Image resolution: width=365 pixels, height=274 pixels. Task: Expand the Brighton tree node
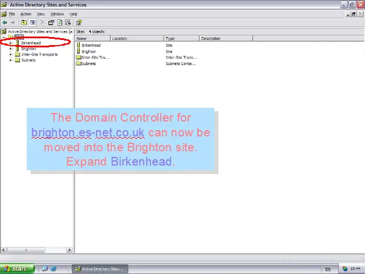(10, 49)
